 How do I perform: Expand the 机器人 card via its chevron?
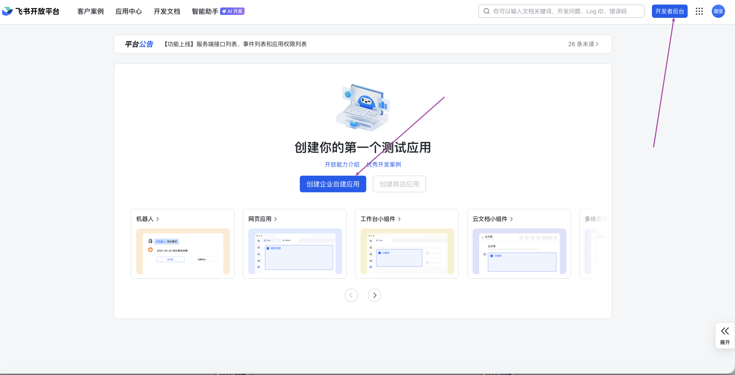(158, 219)
